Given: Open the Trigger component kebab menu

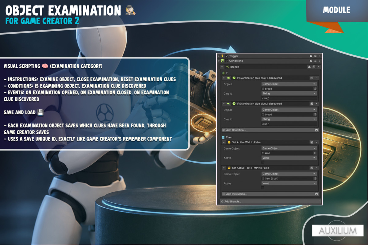Looking at the screenshot, I should coord(320,56).
